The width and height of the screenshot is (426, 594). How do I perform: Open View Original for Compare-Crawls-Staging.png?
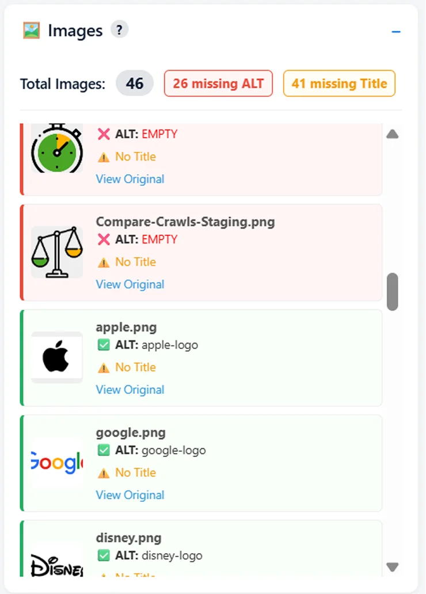click(130, 284)
